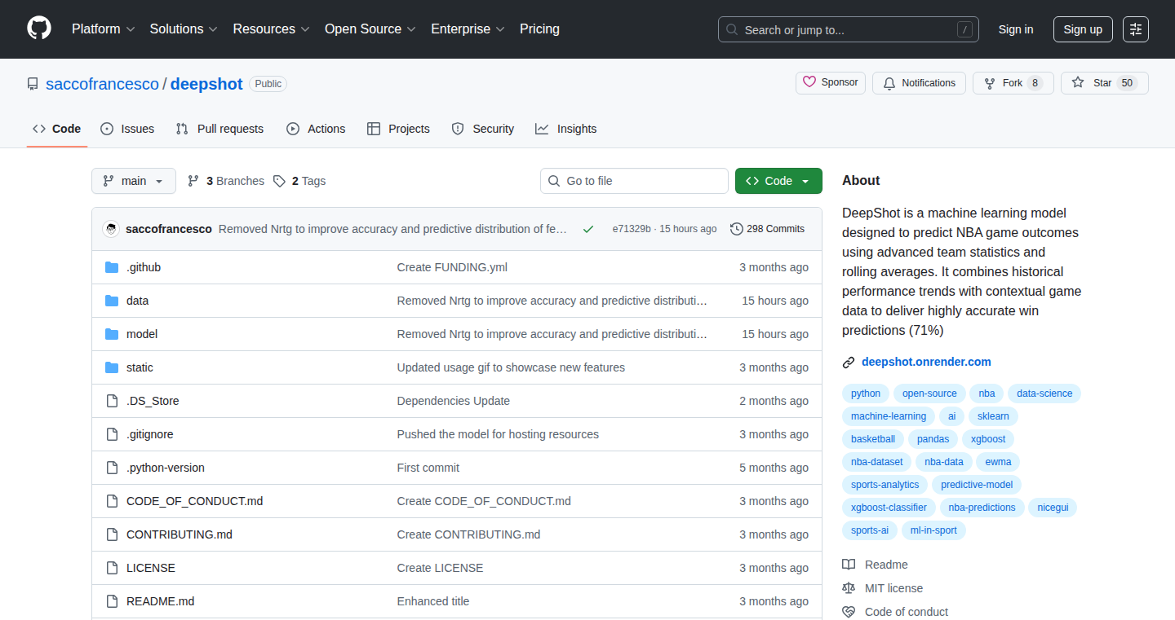The width and height of the screenshot is (1175, 620).
Task: Open the static folder icon
Action: coord(112,367)
